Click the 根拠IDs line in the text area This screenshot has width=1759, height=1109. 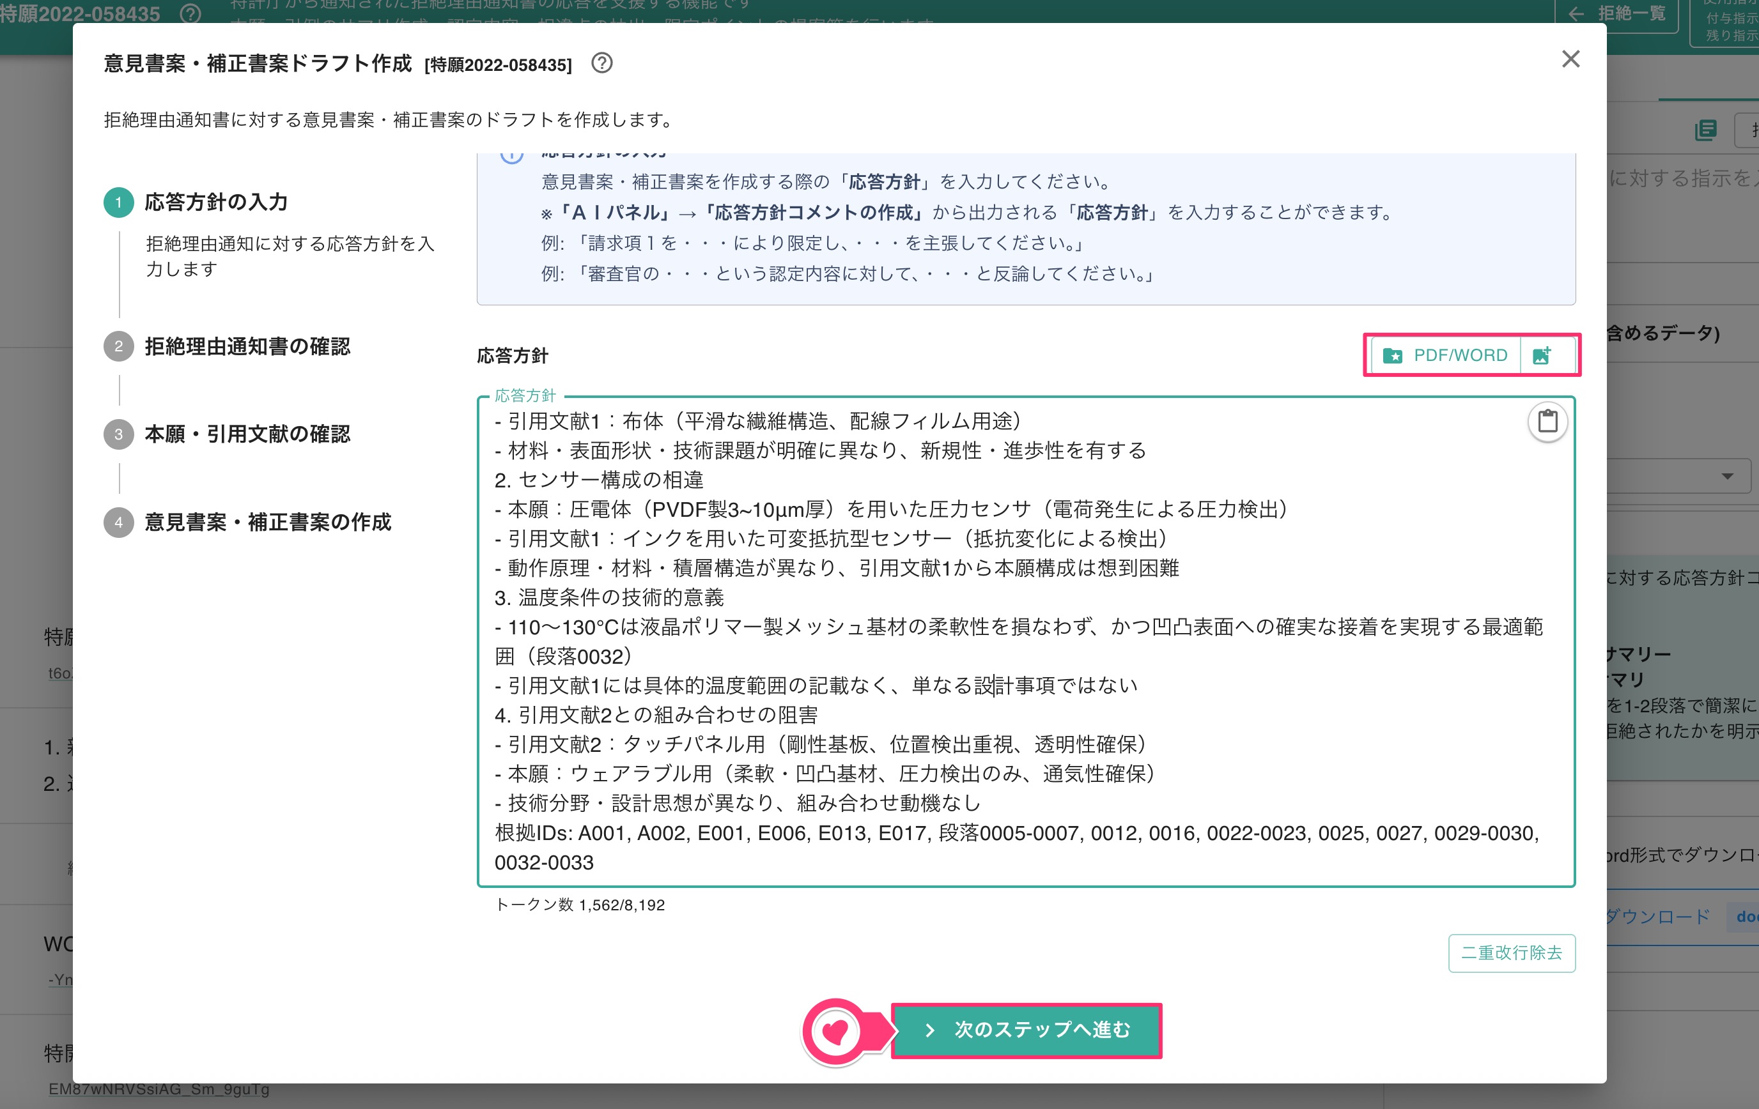[x=1017, y=848]
